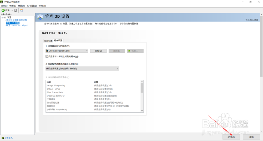Select the 多帧采样 AA (MFAA) row
This screenshot has height=141, width=263.
(x=93, y=109)
